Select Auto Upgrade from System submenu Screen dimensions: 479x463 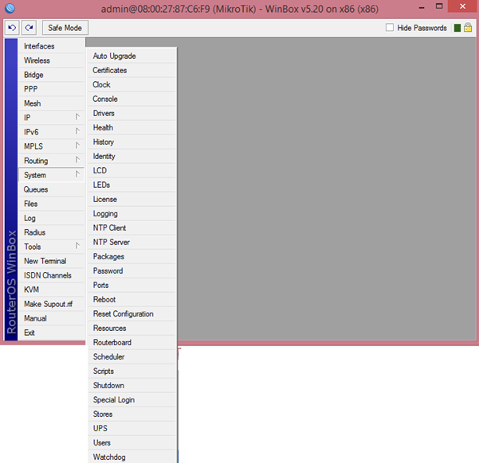point(132,56)
